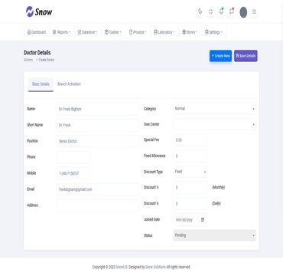Open the Discount Type dropdown

[190, 172]
